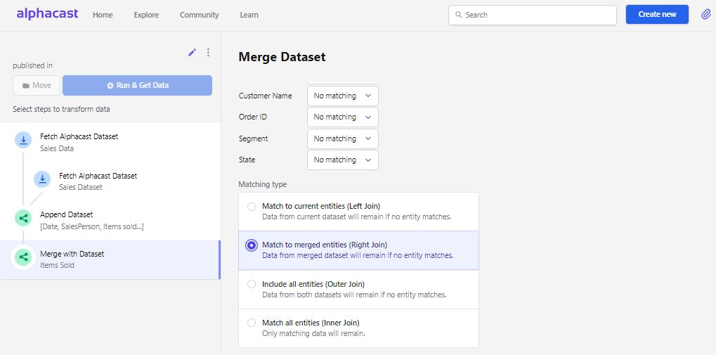Select the Merge with Dataset step

(x=110, y=259)
